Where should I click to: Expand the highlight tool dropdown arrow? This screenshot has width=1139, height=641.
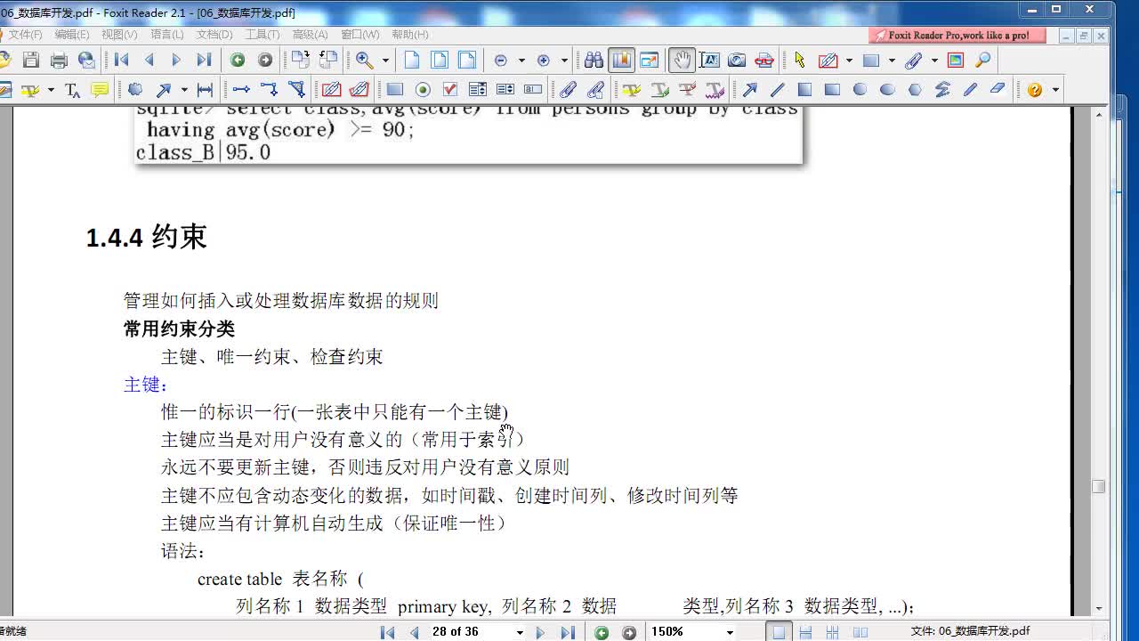(51, 90)
